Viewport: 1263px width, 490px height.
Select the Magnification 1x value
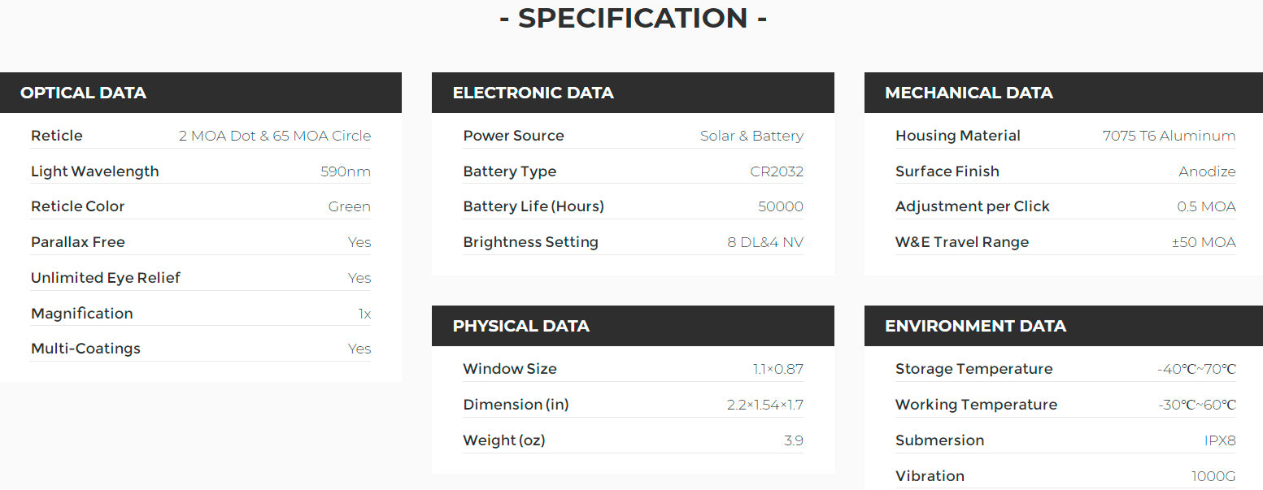(364, 314)
